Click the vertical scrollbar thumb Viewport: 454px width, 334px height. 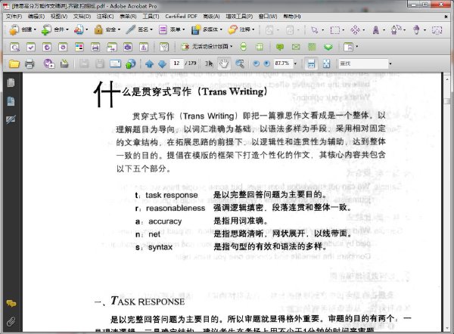click(x=448, y=101)
